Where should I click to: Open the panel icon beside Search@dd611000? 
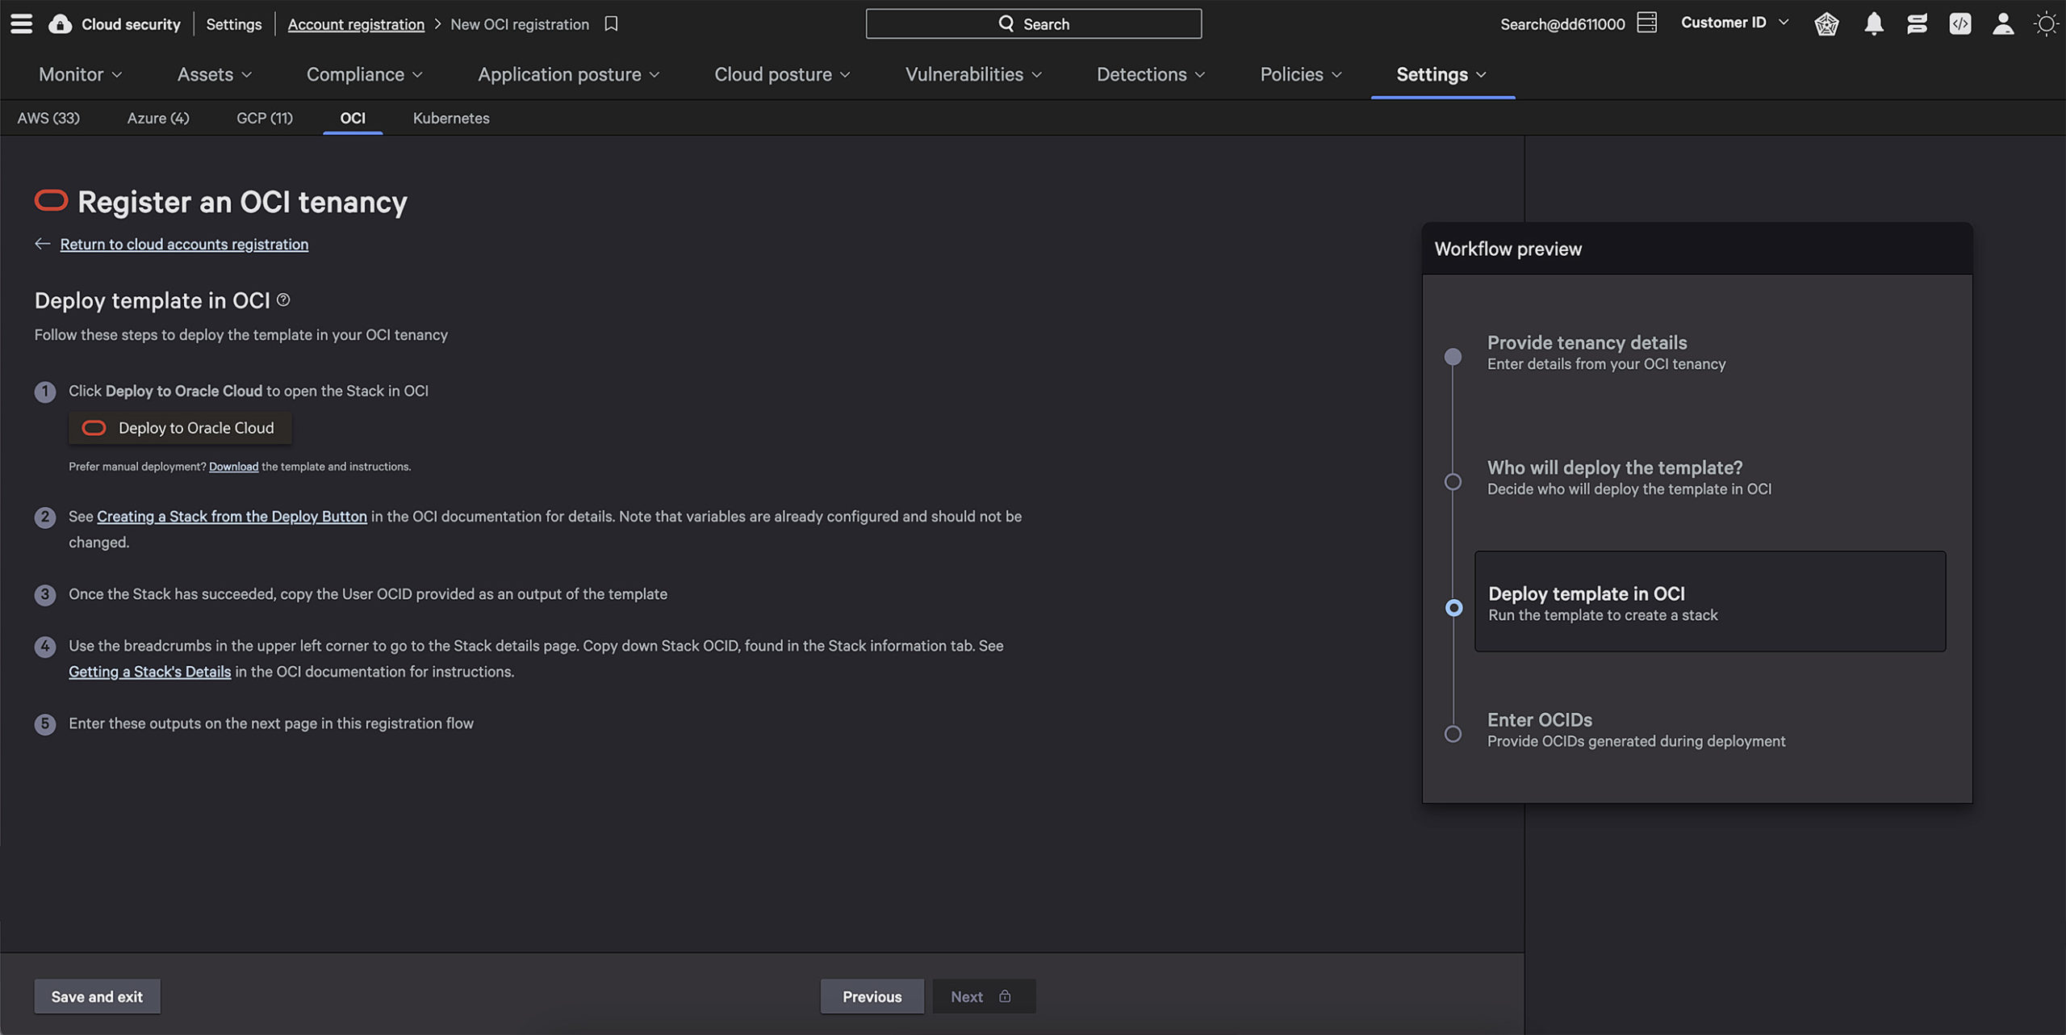(1646, 23)
